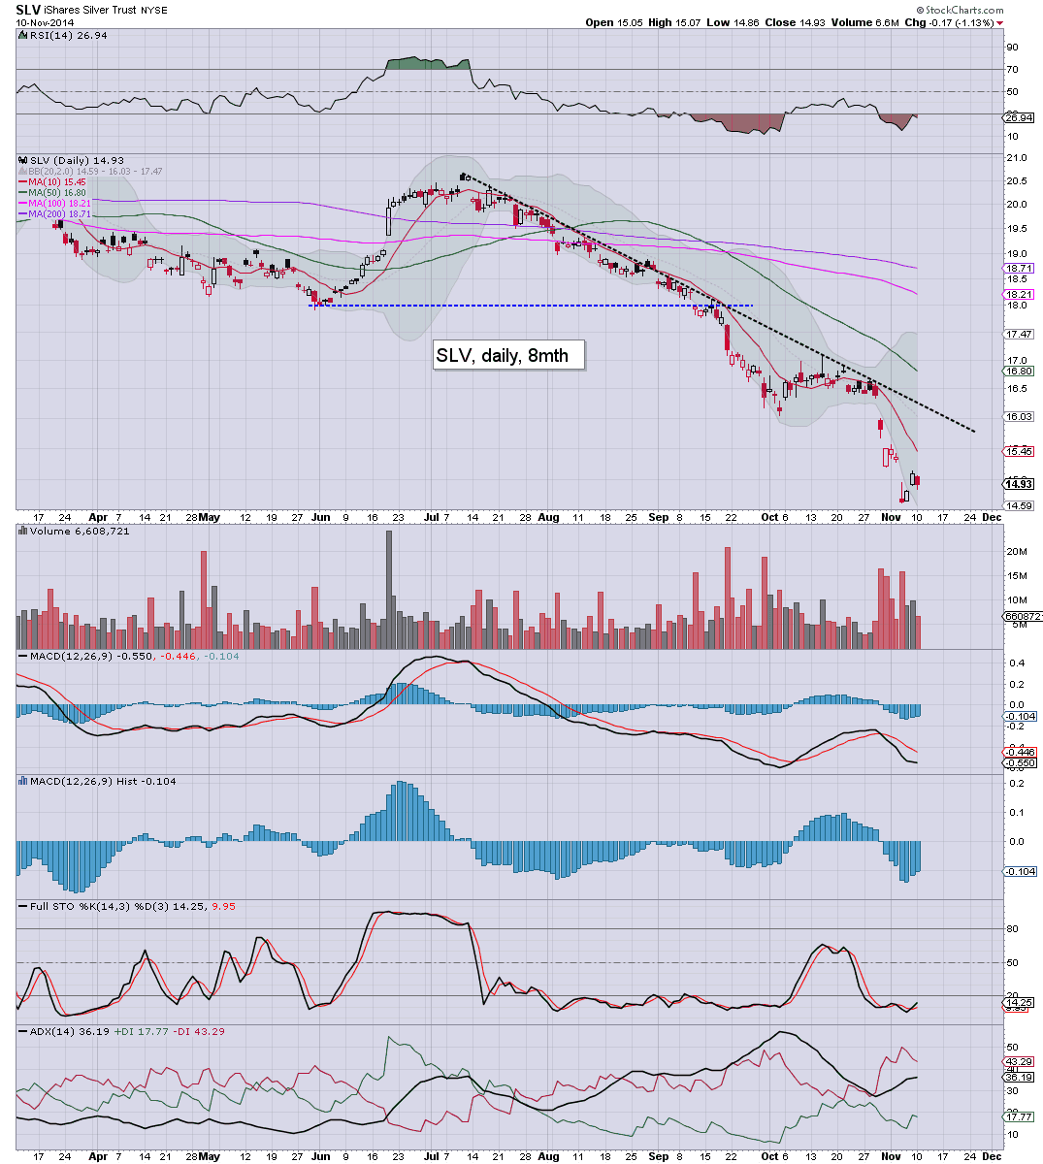Screen dimensions: 1043x1164
Task: Click the 14.59 lower band axis tag
Action: (1019, 505)
